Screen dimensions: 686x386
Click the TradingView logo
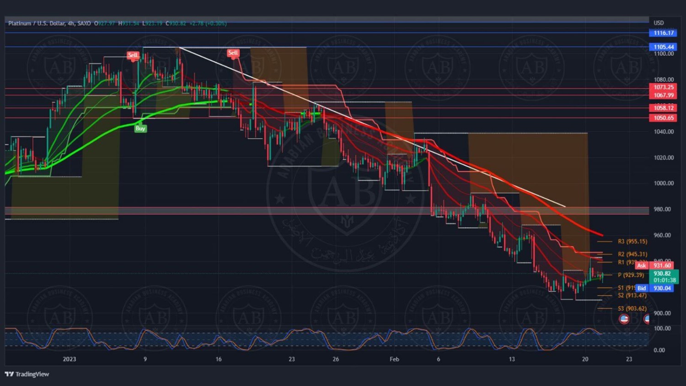(x=27, y=374)
